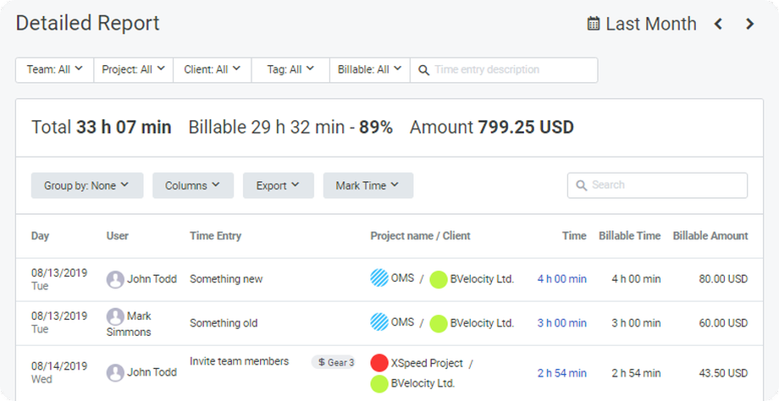This screenshot has height=401, width=779.
Task: Click green BVelocity circle in Something new row
Action: (439, 280)
